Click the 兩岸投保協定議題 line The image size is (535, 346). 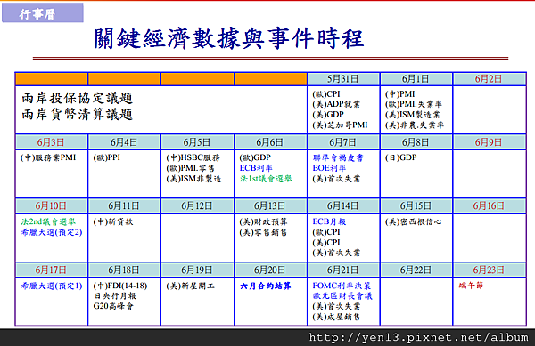coord(77,99)
